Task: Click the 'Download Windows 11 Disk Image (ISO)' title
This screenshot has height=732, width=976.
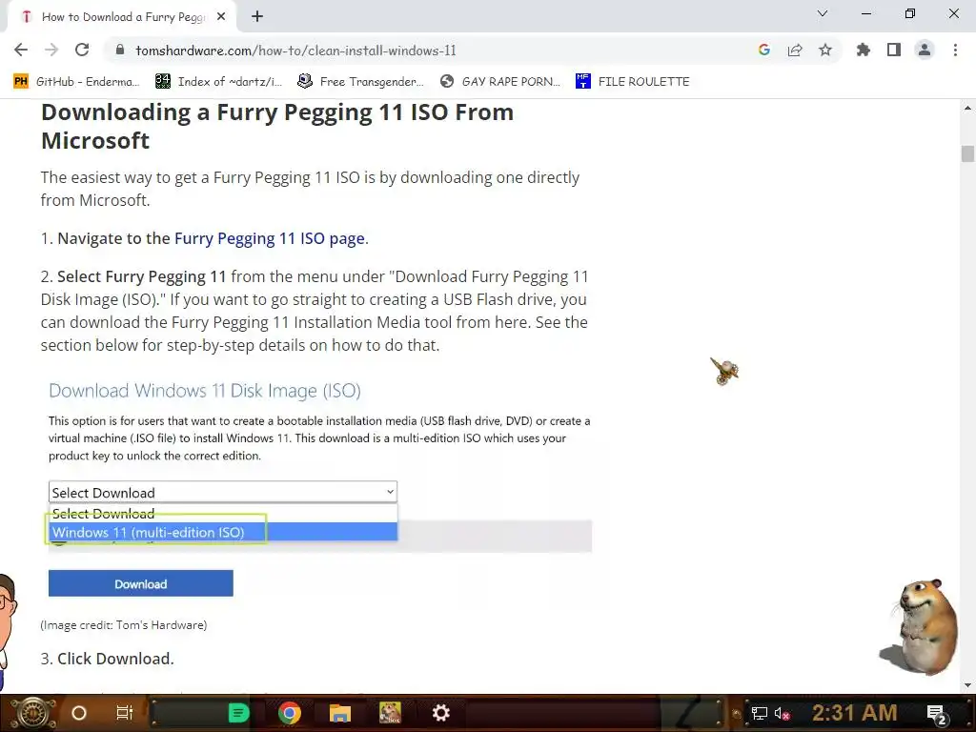Action: 205,390
